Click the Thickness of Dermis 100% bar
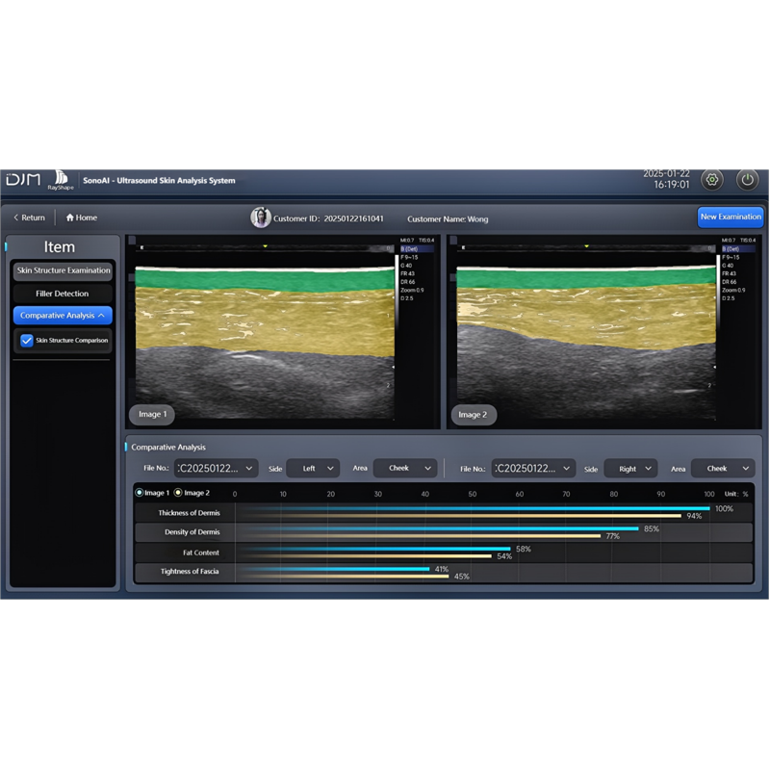This screenshot has height=770, width=770. pos(472,508)
